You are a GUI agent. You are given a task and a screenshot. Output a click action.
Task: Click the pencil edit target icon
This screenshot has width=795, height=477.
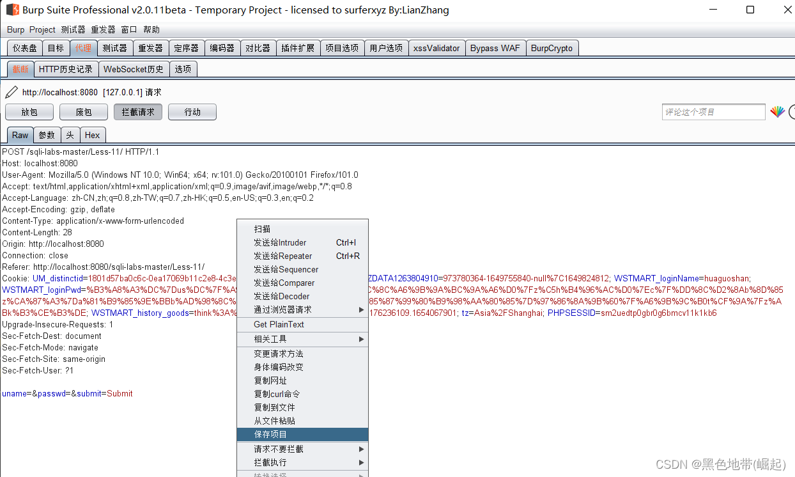pos(12,92)
